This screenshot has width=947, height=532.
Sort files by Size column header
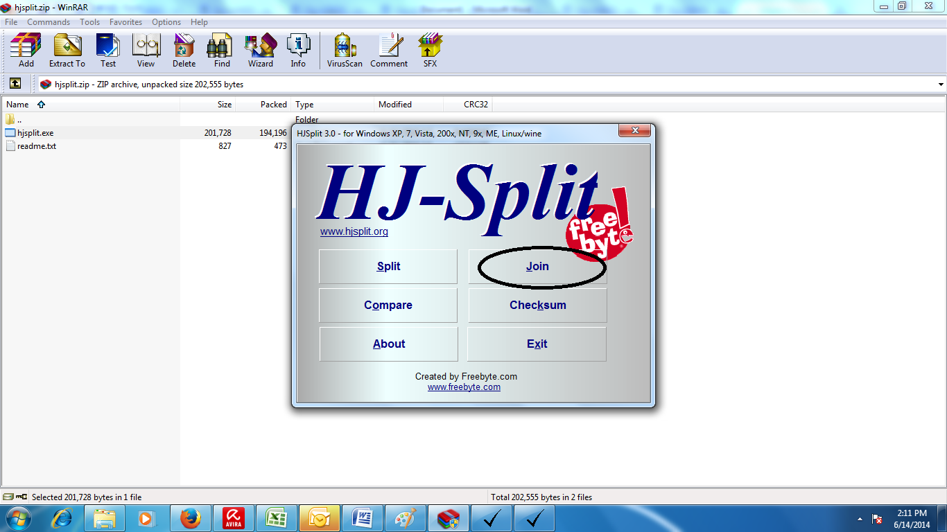pyautogui.click(x=208, y=105)
